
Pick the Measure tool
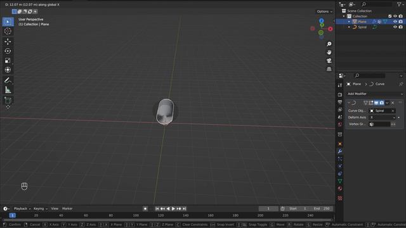click(8, 90)
